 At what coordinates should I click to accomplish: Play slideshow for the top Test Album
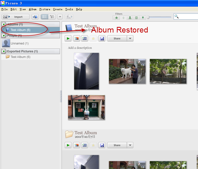click(68, 39)
